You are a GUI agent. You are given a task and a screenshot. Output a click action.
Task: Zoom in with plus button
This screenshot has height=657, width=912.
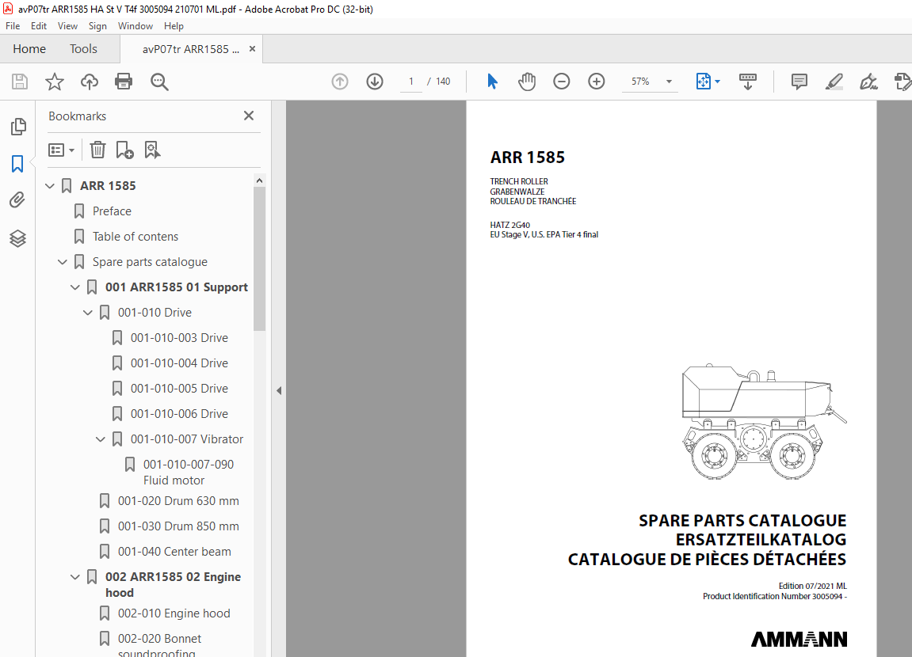(596, 82)
